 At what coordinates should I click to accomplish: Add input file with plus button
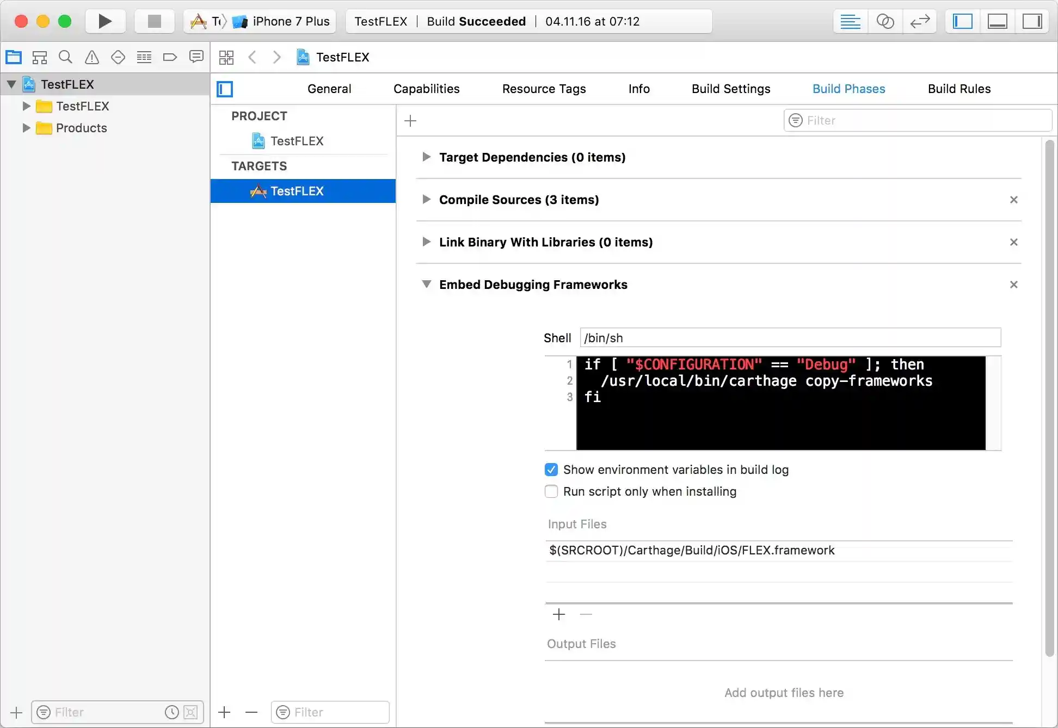click(x=559, y=614)
